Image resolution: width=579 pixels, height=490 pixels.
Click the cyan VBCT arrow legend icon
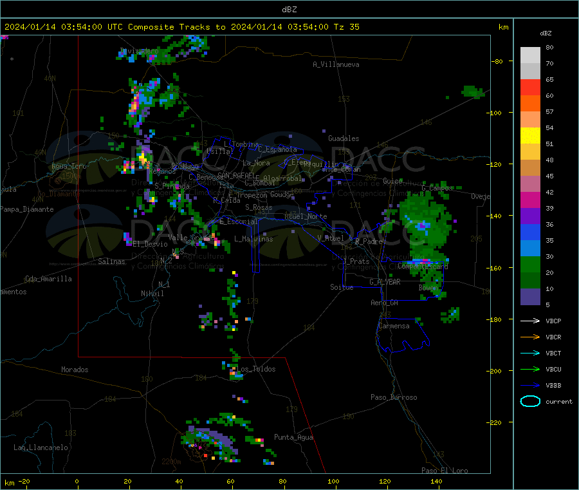point(530,353)
